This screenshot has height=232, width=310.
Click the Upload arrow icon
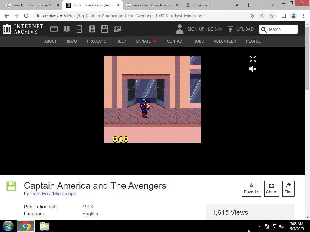[x=230, y=29]
